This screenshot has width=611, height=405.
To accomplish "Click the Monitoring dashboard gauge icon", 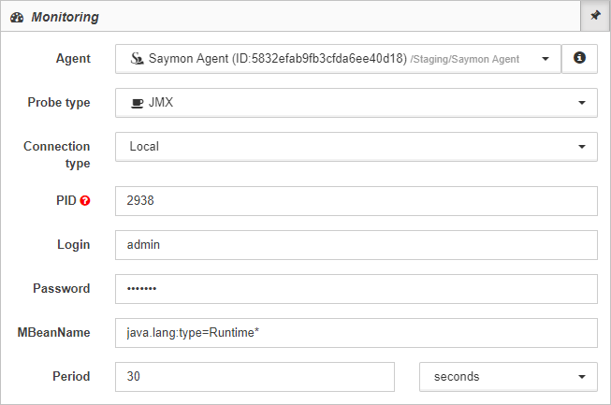I will tap(17, 18).
